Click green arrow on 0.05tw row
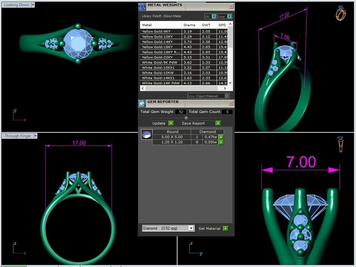 221,142
